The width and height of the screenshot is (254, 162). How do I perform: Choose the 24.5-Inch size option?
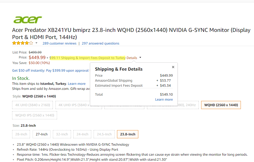click(x=104, y=134)
